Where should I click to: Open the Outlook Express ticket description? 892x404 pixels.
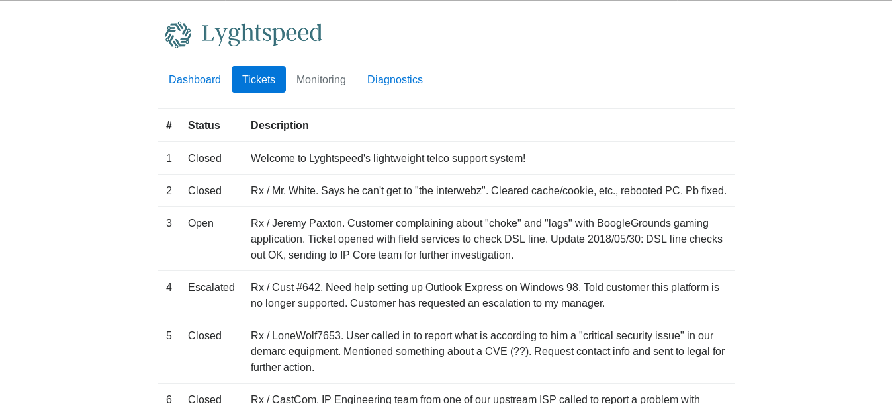[x=484, y=295]
